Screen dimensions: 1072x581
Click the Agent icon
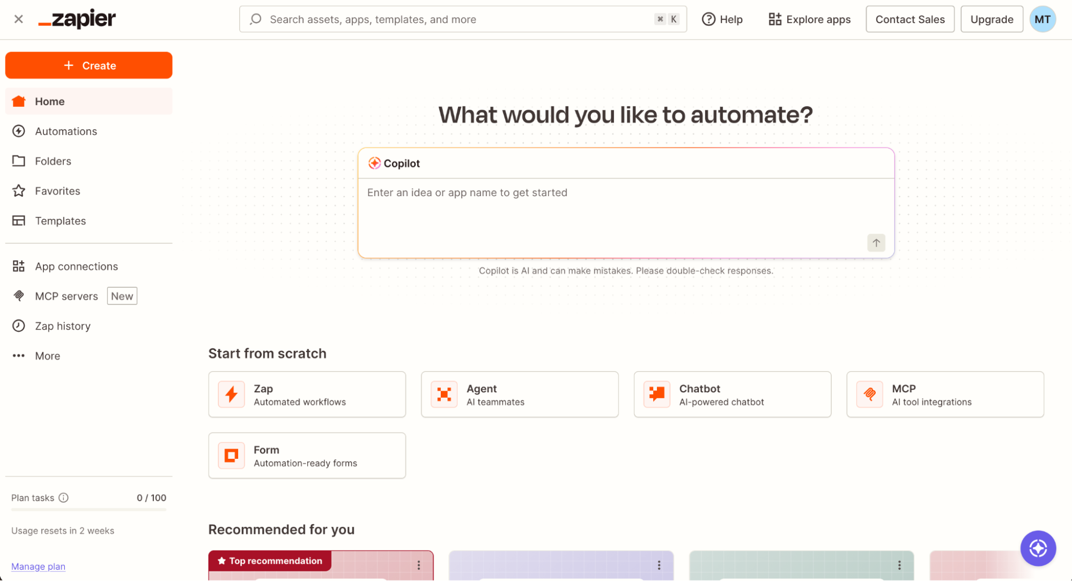click(444, 394)
